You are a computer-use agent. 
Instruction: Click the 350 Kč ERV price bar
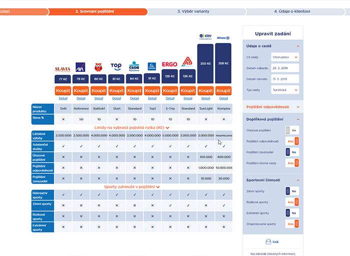(x=205, y=64)
